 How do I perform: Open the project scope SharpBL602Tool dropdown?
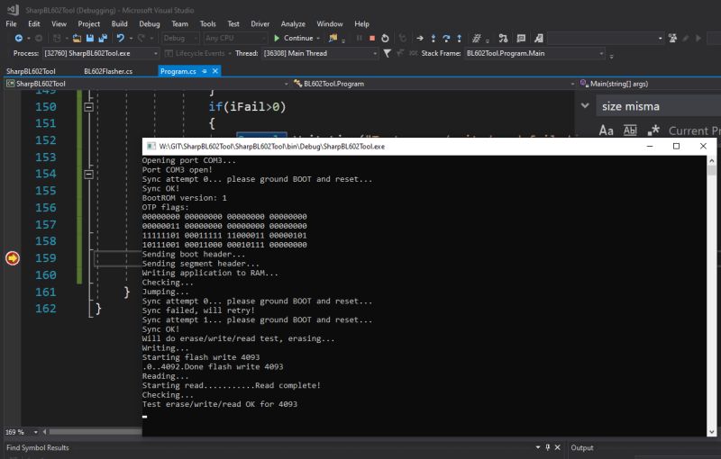286,84
